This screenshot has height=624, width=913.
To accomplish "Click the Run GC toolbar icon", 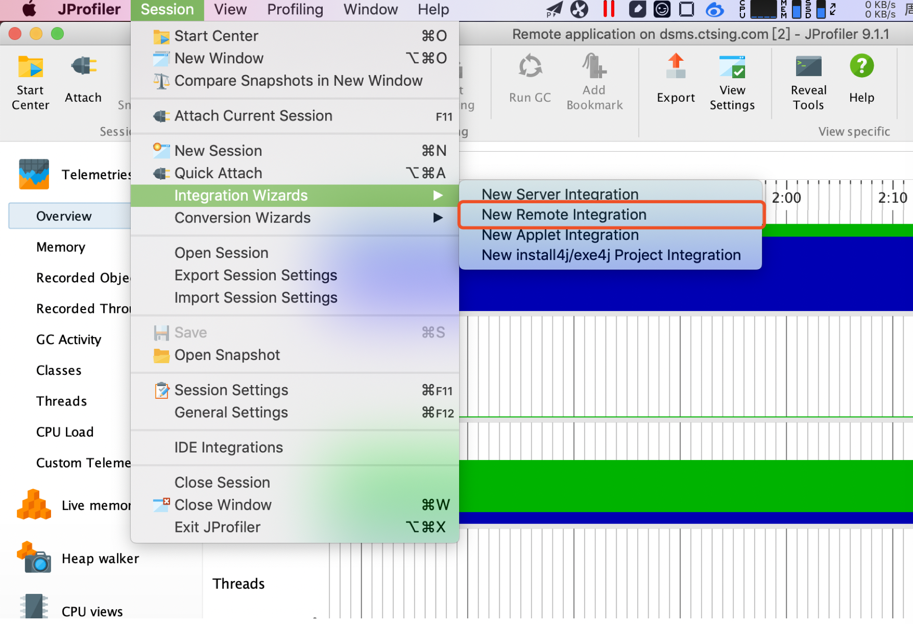I will [x=530, y=67].
